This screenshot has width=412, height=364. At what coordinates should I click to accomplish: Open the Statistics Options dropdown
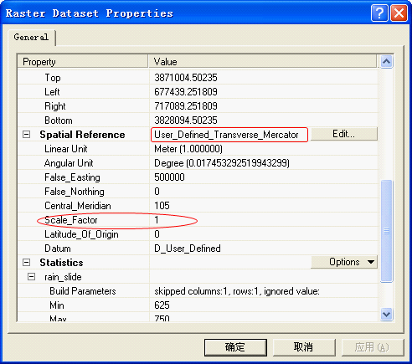click(344, 262)
